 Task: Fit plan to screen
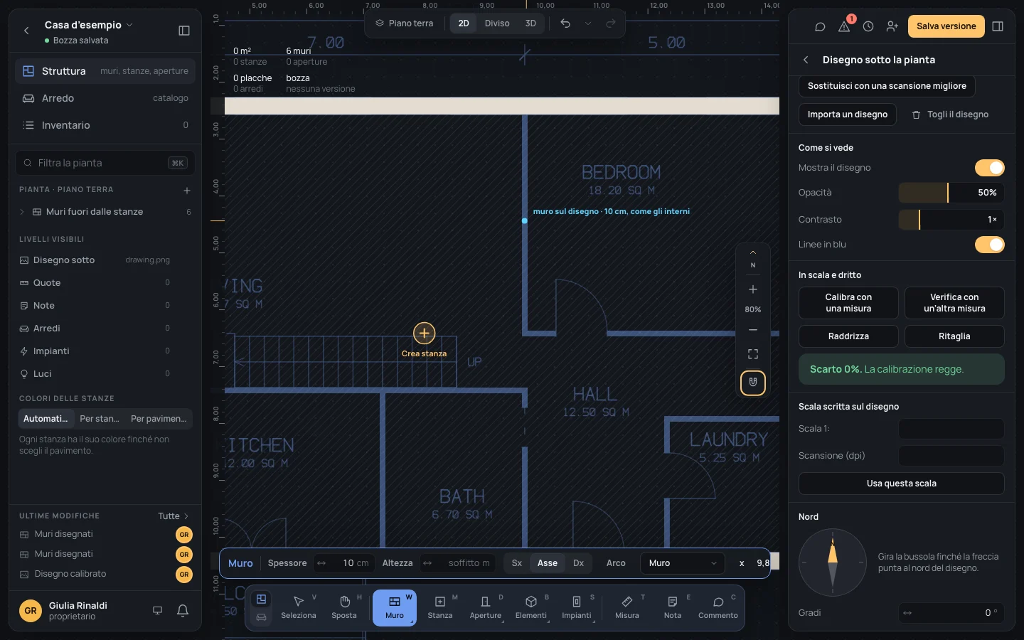click(x=753, y=354)
